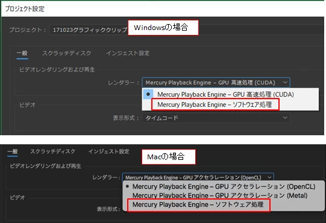Switch to インジェスト設定 tab in Mac dialog
Viewport: 326px width, 223px height.
click(x=108, y=151)
